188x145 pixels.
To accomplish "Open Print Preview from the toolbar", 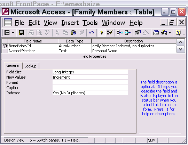I will pyautogui.click(x=39, y=33).
